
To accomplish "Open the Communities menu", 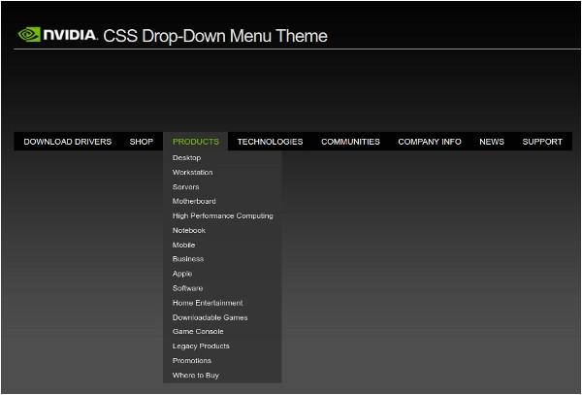I will pyautogui.click(x=350, y=142).
